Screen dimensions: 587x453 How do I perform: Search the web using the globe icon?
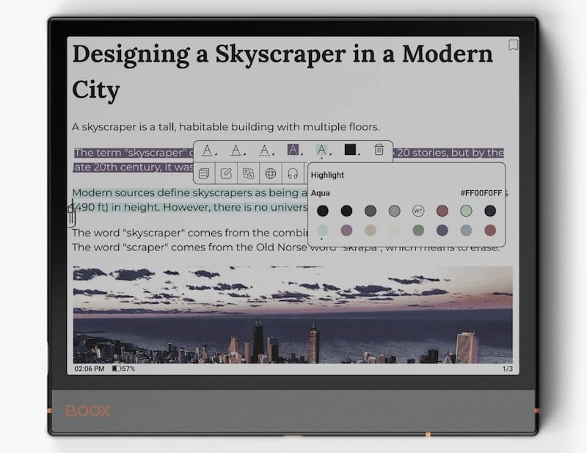coord(271,174)
